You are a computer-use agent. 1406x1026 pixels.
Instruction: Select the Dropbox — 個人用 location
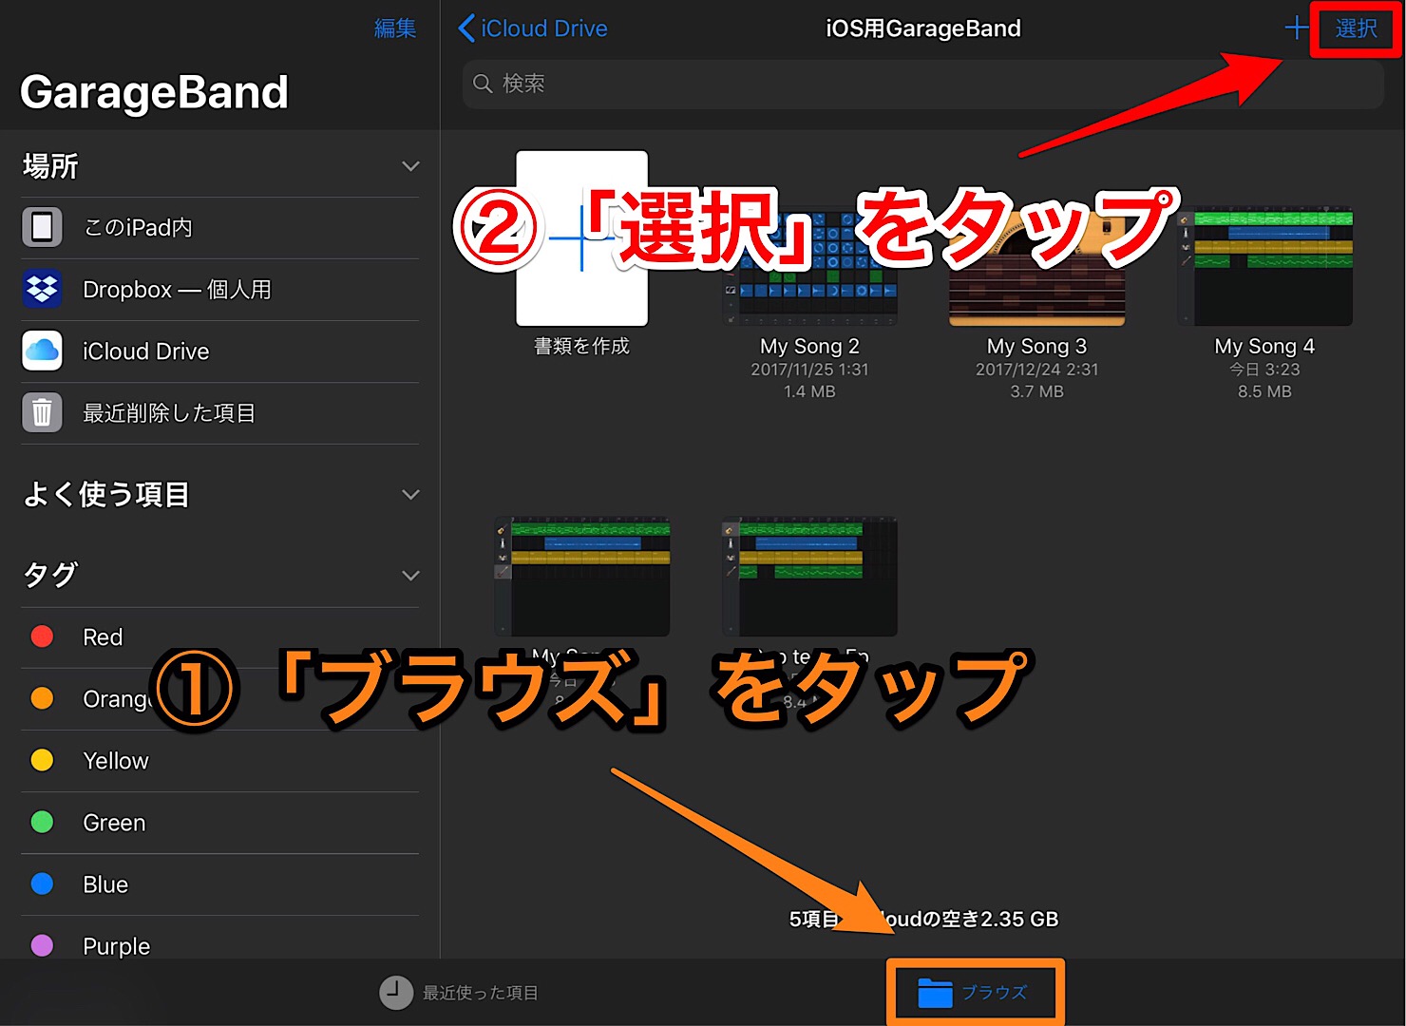point(177,289)
